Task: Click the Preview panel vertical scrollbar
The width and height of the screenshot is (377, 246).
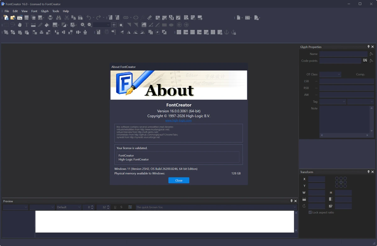Action: click(296, 222)
